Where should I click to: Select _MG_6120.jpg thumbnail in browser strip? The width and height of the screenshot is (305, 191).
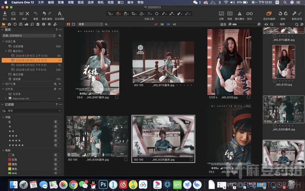(284, 62)
